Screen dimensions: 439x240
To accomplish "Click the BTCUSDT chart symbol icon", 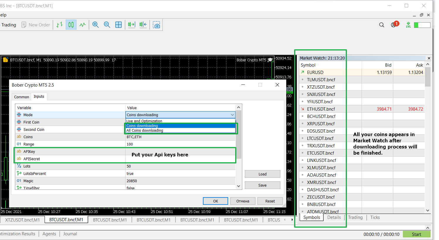I will (5, 60).
